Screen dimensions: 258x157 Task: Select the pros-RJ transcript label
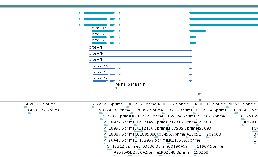pos(99,34)
